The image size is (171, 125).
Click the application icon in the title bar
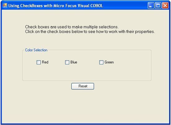coord(5,5)
